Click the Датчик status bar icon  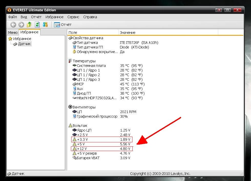point(9,174)
